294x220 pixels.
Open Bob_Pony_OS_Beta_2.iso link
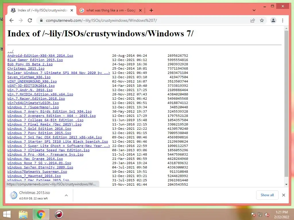point(30,64)
